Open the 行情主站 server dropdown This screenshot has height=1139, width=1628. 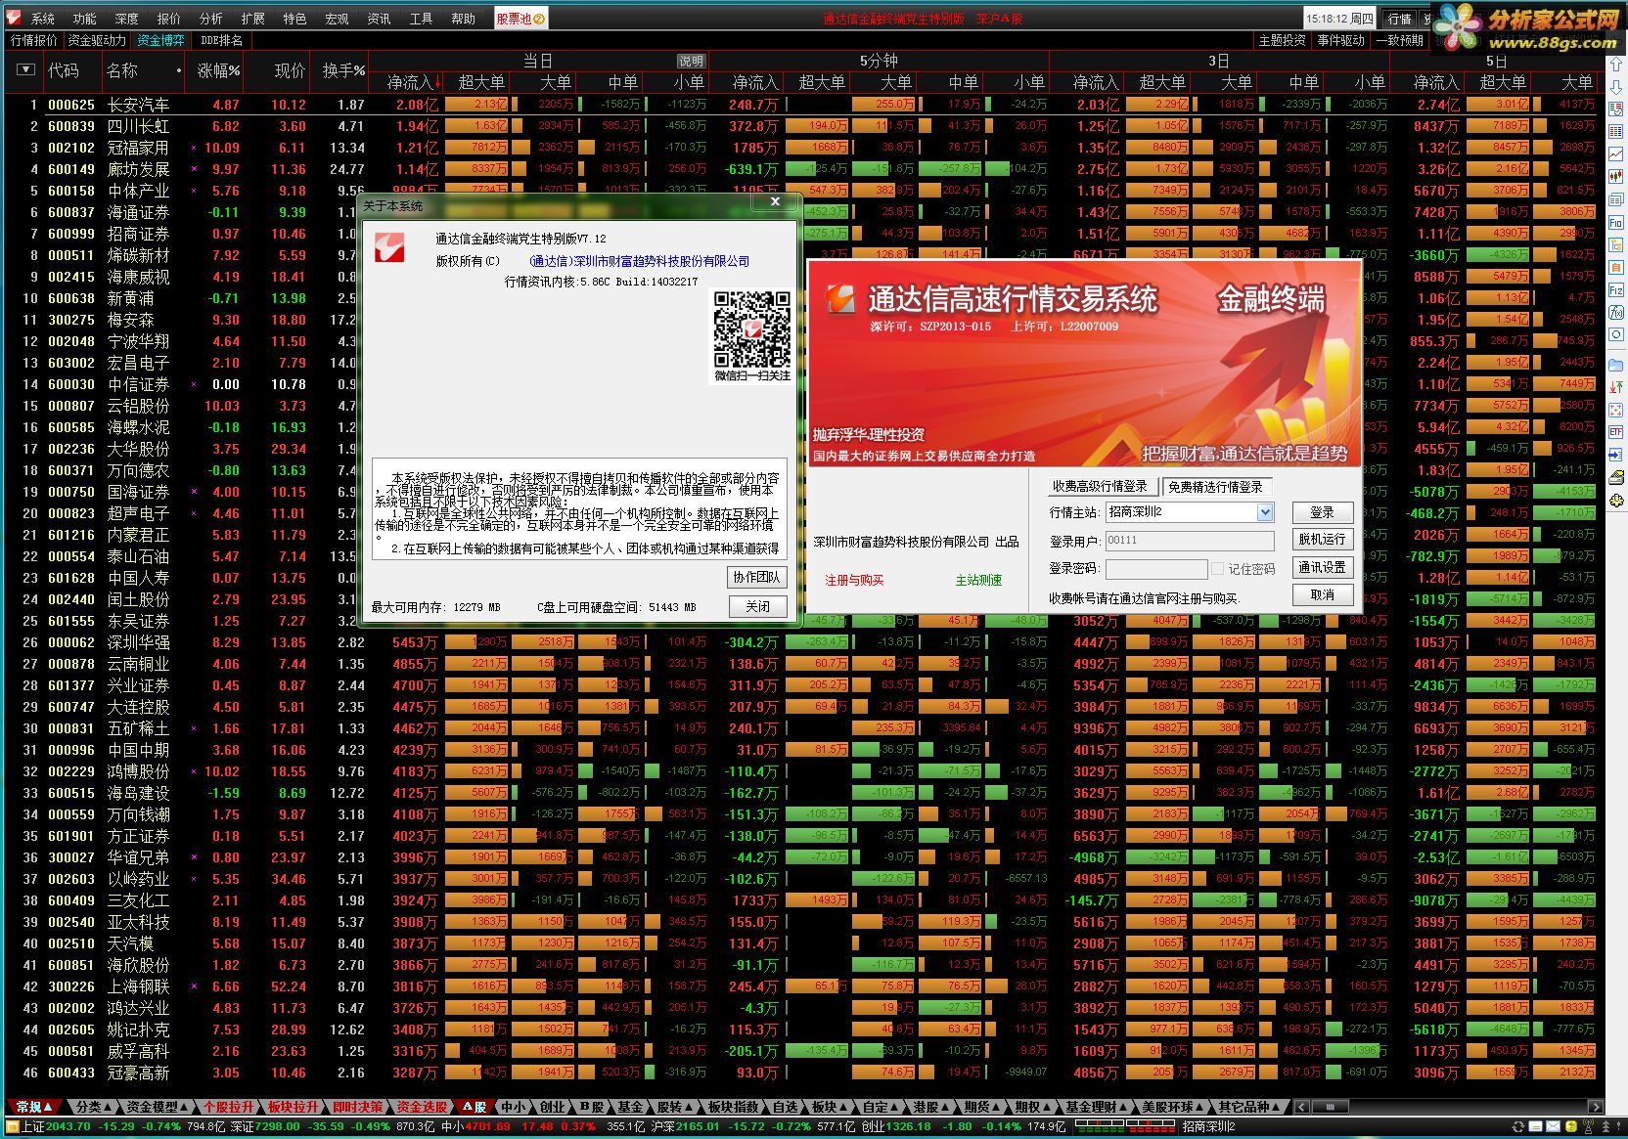click(1265, 512)
